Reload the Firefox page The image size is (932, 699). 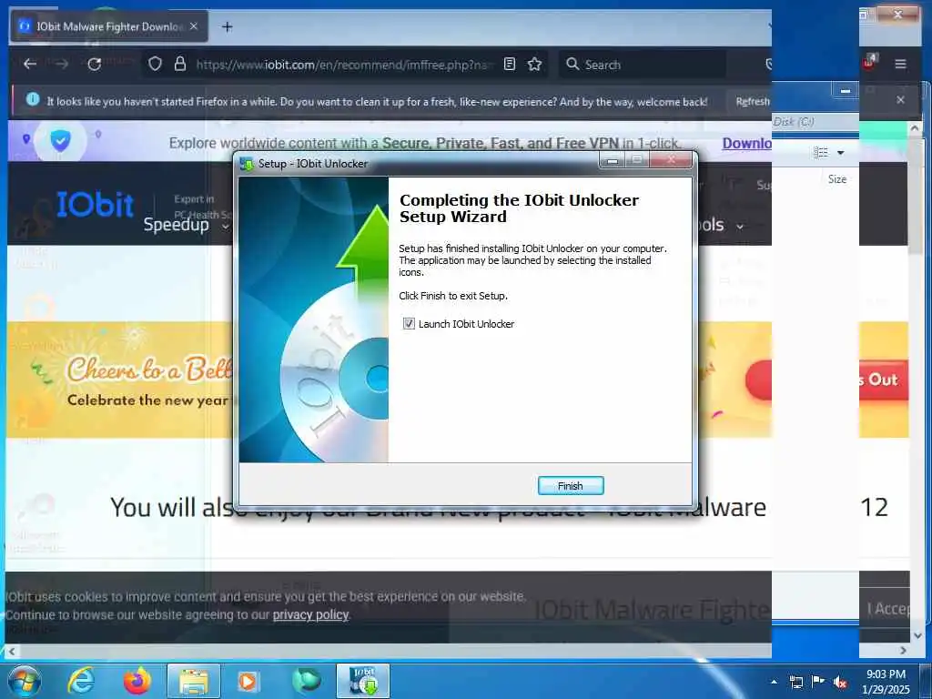(95, 65)
